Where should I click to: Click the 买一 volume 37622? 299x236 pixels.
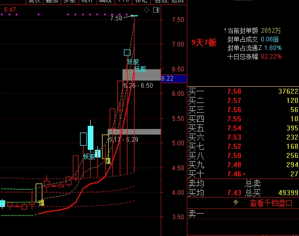288,91
